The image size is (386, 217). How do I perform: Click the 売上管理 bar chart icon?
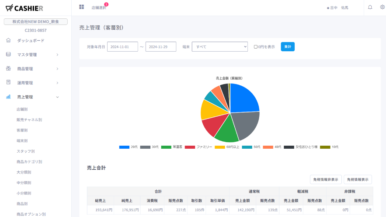[8, 97]
